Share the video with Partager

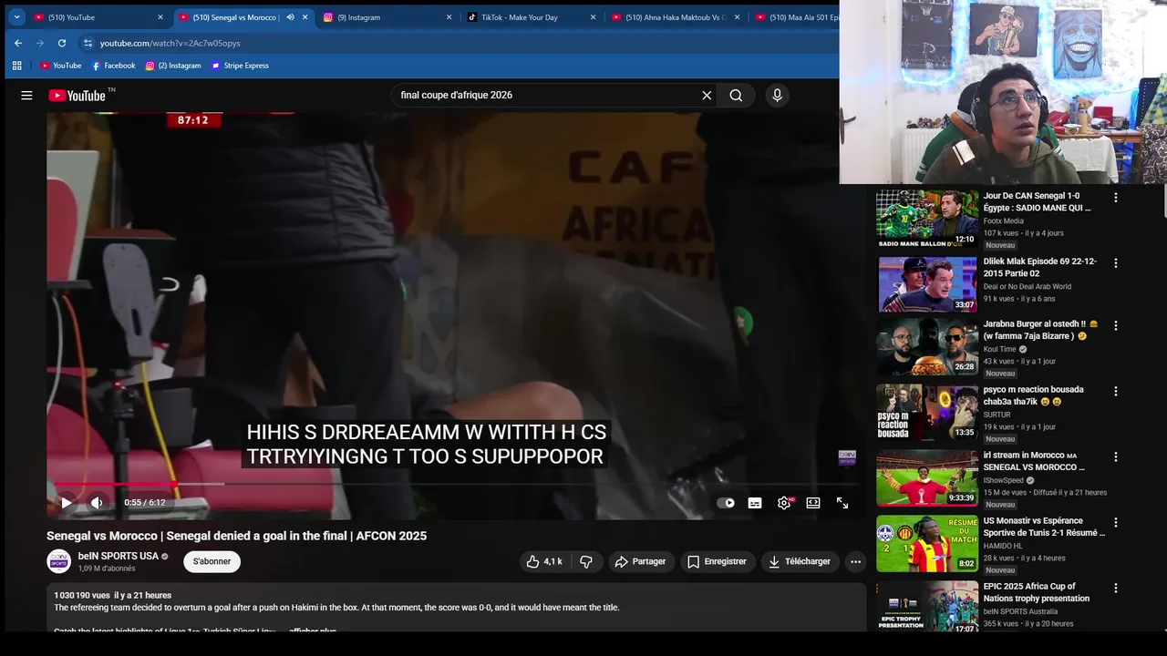[x=641, y=561]
